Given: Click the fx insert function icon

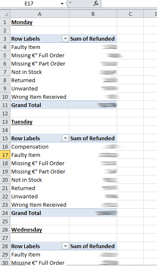Looking at the screenshot, I should (96, 3).
